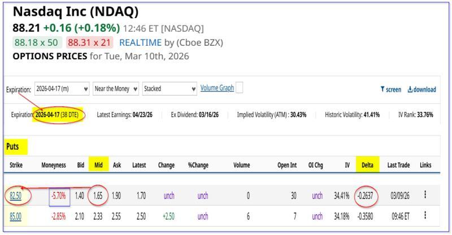Sort by the Delta column header
The width and height of the screenshot is (452, 235).
pyautogui.click(x=367, y=165)
